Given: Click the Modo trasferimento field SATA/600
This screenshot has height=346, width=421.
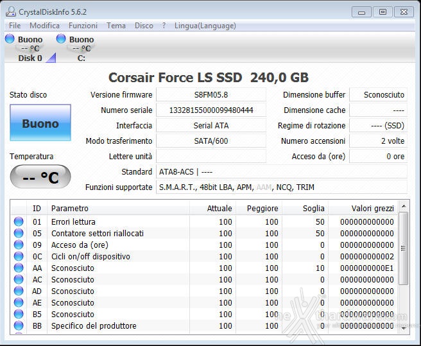Looking at the screenshot, I should point(211,141).
